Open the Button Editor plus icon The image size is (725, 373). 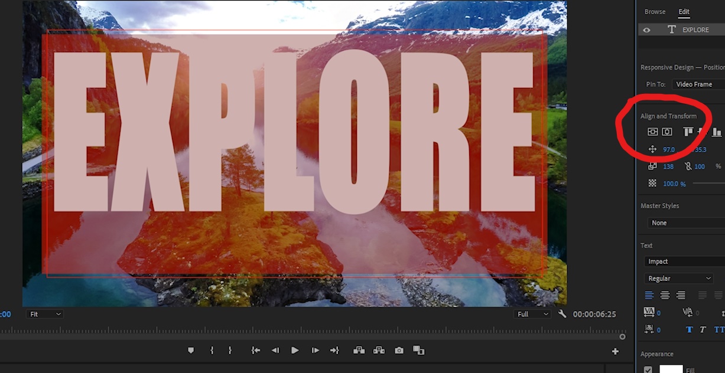click(x=615, y=351)
